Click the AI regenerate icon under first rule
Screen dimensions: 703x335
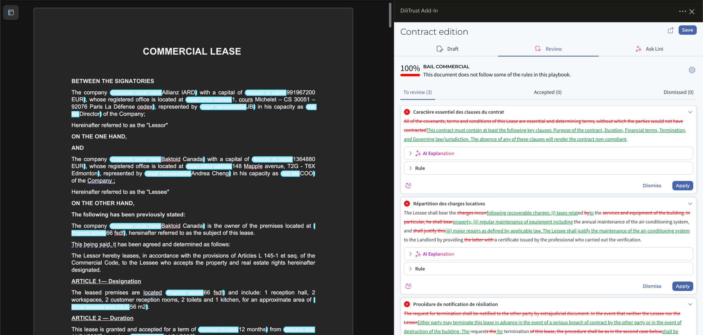click(x=408, y=186)
